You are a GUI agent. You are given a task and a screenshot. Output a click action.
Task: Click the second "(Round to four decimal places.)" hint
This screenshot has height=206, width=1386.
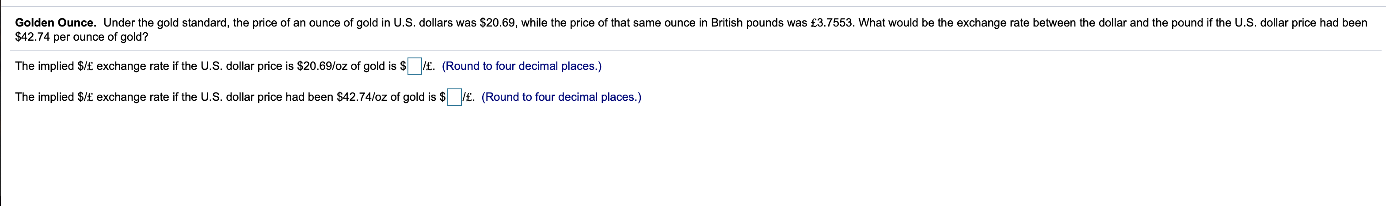coord(561,97)
